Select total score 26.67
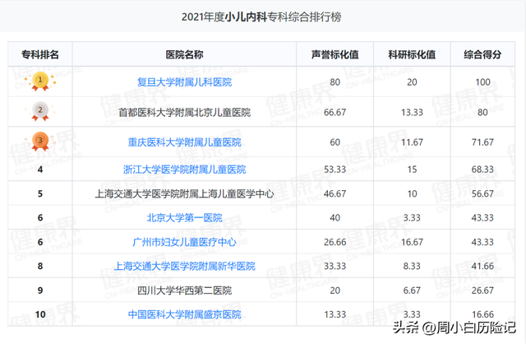526x344 pixels. [482, 291]
